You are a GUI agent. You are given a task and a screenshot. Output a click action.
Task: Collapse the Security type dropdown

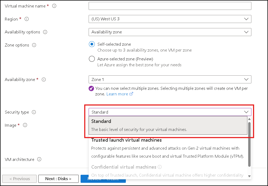pyautogui.click(x=170, y=112)
